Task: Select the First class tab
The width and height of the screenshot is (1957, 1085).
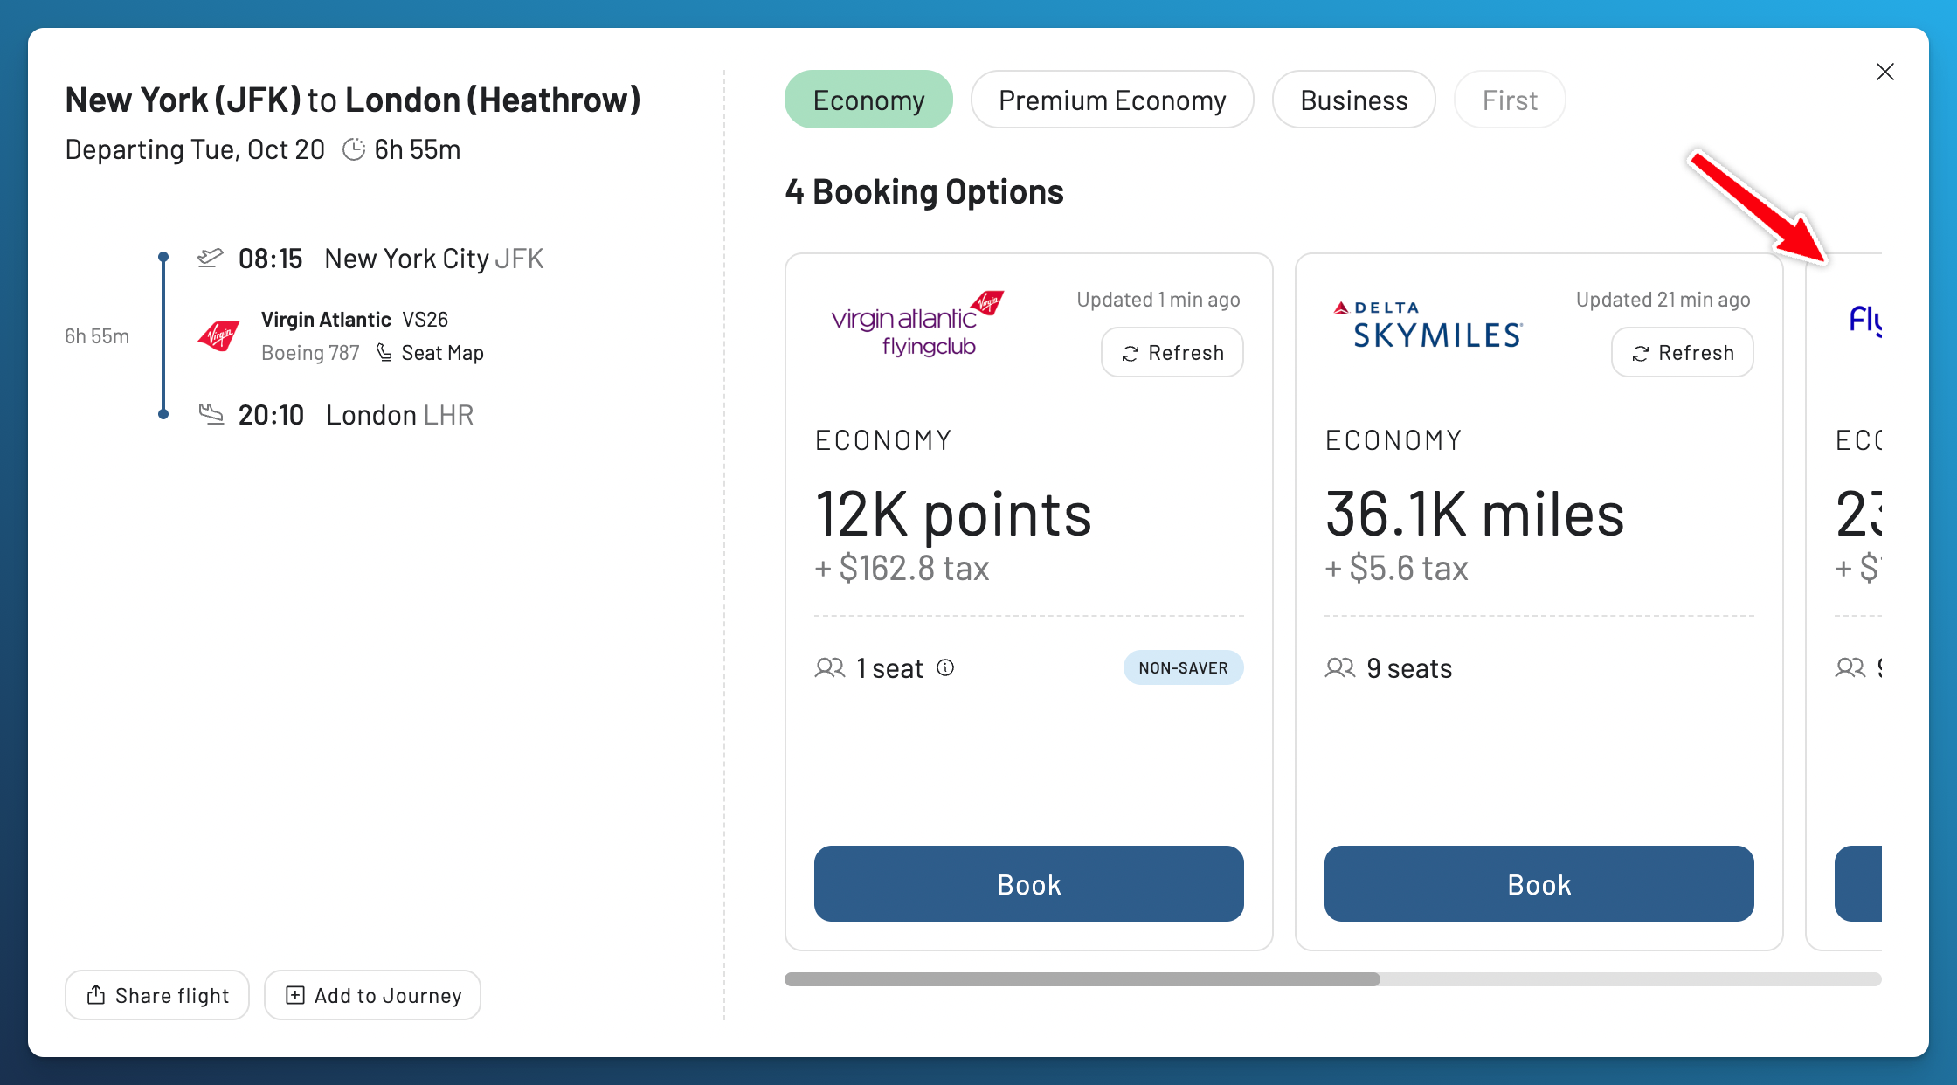Action: tap(1510, 100)
